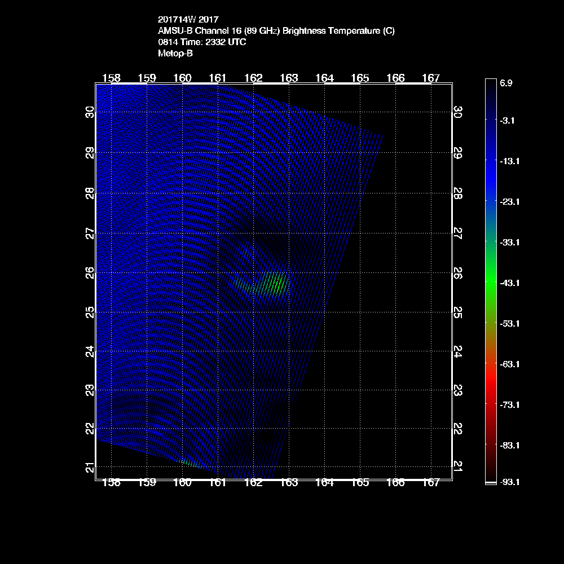Click the 30 latitude label on the left axis
The width and height of the screenshot is (564, 564).
[x=89, y=113]
